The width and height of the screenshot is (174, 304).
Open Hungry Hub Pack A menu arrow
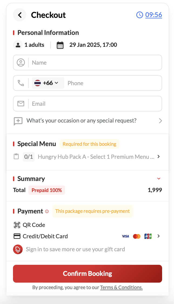(x=159, y=157)
